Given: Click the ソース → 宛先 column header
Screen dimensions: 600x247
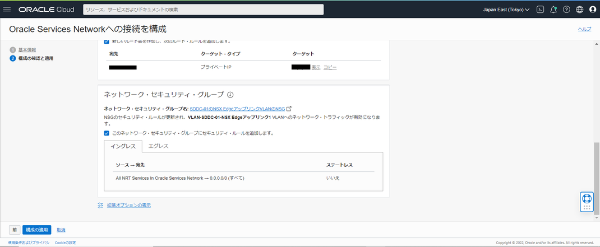Looking at the screenshot, I should coord(130,165).
